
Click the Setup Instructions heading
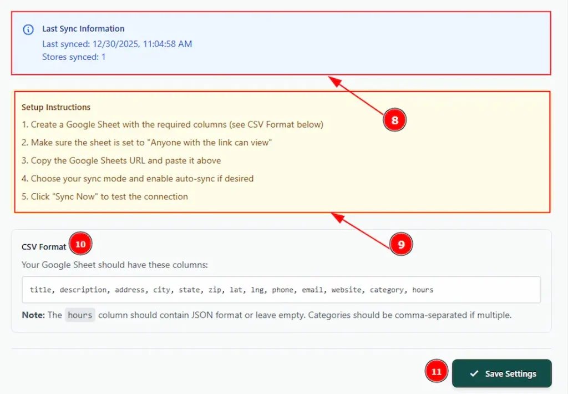point(56,107)
